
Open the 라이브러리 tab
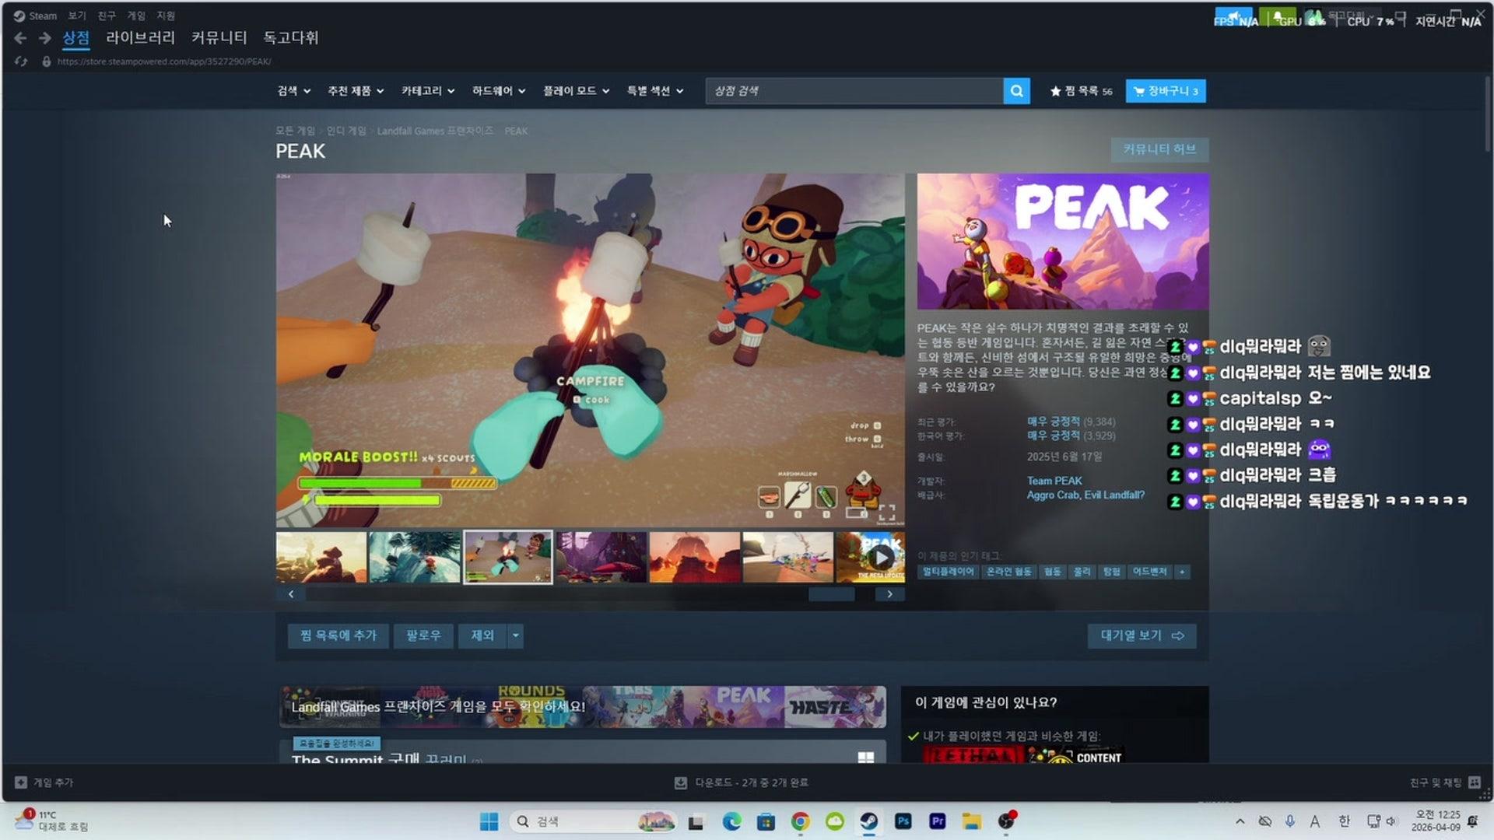click(x=140, y=37)
